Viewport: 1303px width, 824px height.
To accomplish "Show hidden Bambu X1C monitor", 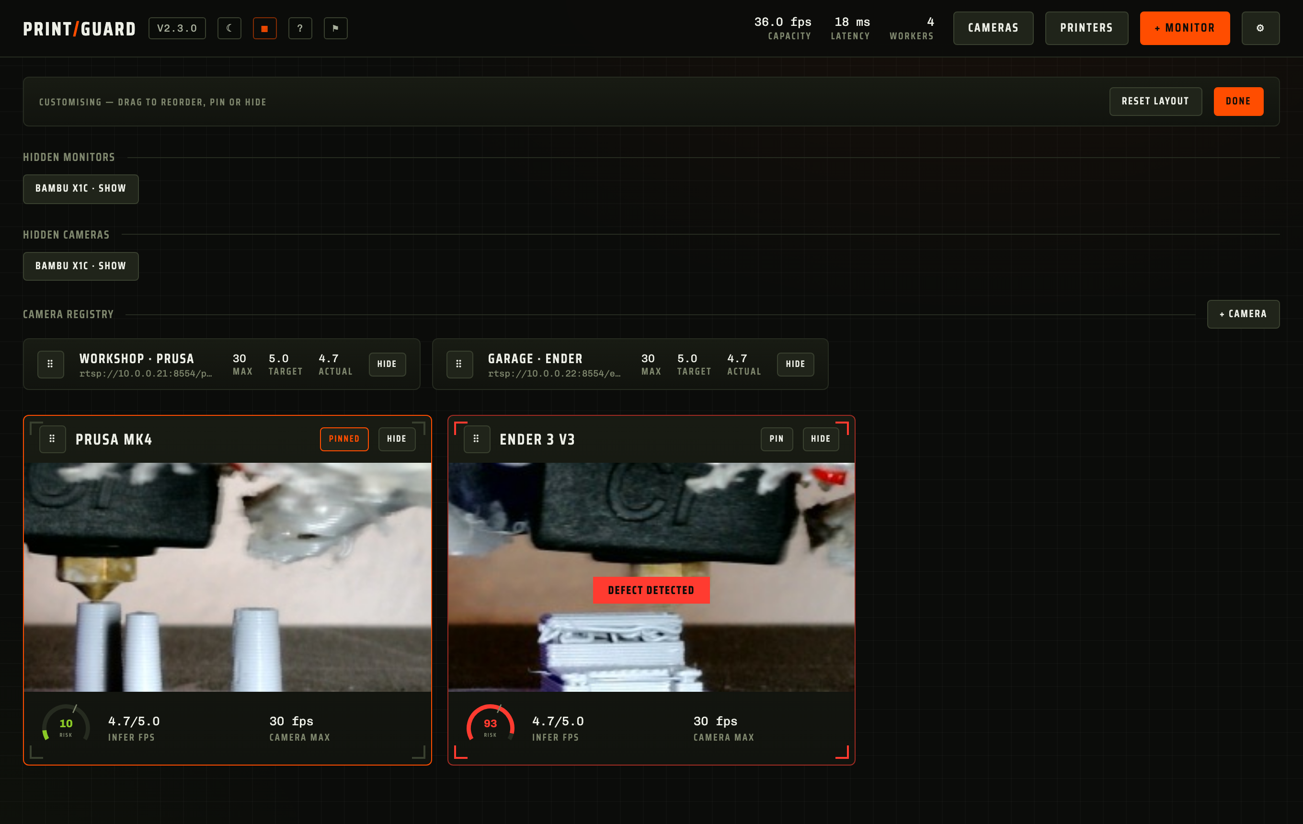I will click(x=80, y=189).
